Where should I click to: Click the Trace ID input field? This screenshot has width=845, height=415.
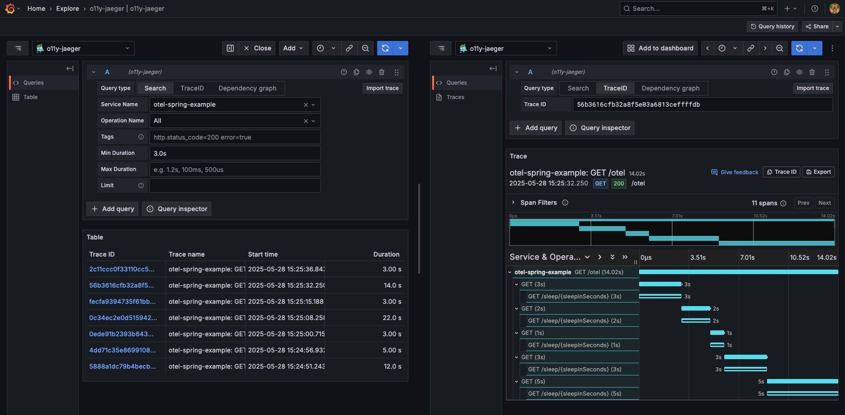click(703, 104)
